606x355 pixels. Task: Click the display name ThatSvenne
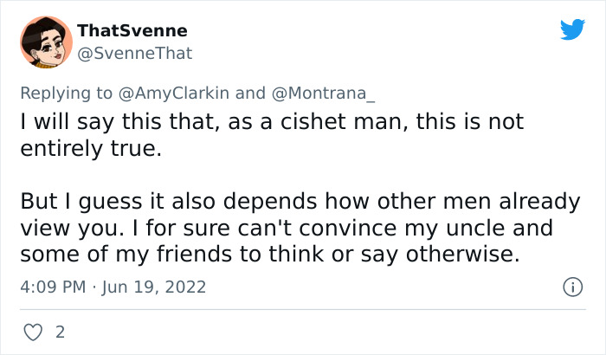click(x=132, y=31)
